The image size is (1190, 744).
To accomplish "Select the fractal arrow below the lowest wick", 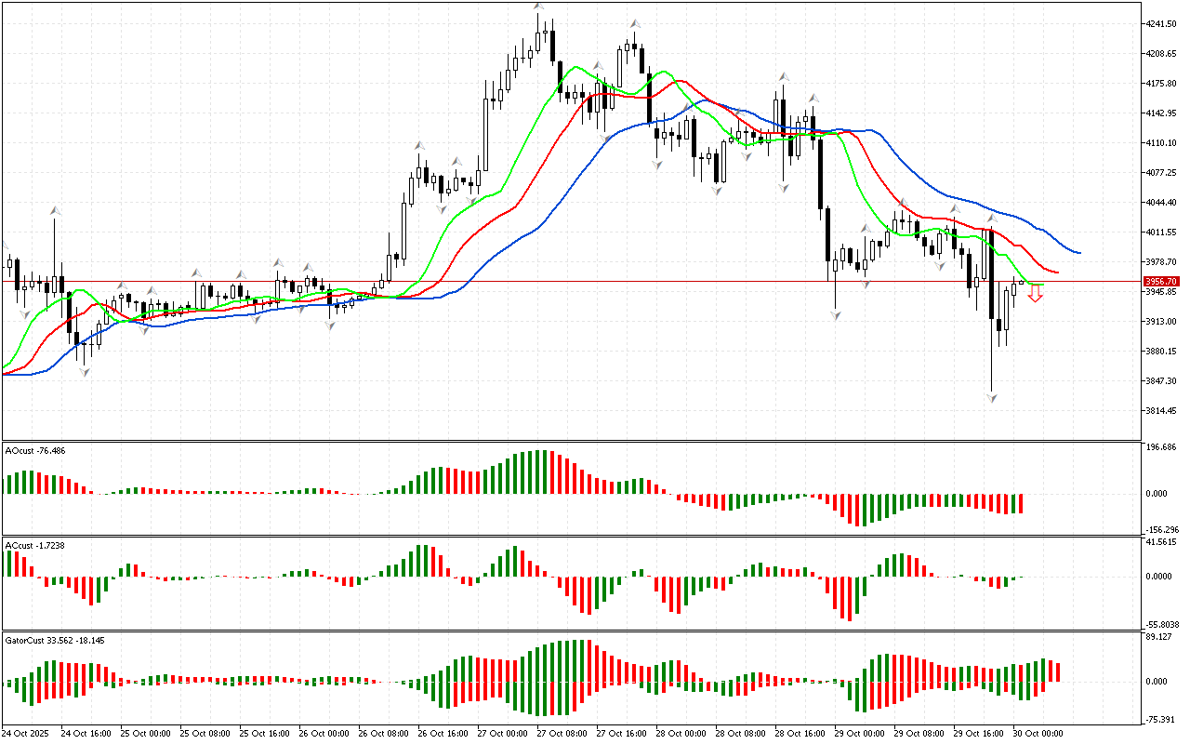I will point(992,398).
